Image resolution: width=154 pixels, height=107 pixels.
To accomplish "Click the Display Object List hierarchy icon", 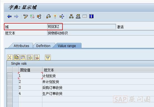I will [71, 16].
